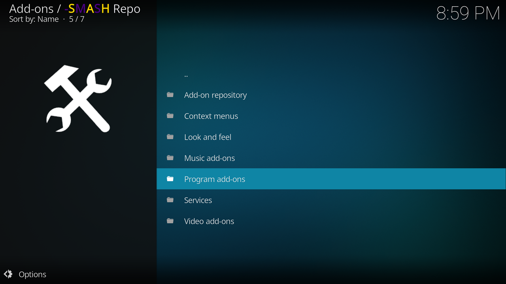Click the folder icon beside Add-on repository

pos(170,95)
